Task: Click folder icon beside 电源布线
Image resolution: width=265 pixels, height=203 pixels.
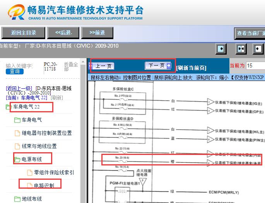Action: point(17,160)
